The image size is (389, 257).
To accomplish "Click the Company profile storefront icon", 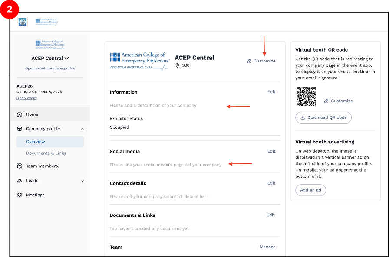I will [x=20, y=129].
